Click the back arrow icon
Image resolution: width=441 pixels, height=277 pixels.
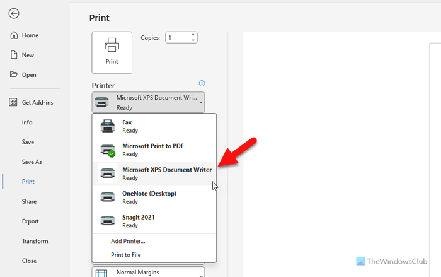coord(14,13)
